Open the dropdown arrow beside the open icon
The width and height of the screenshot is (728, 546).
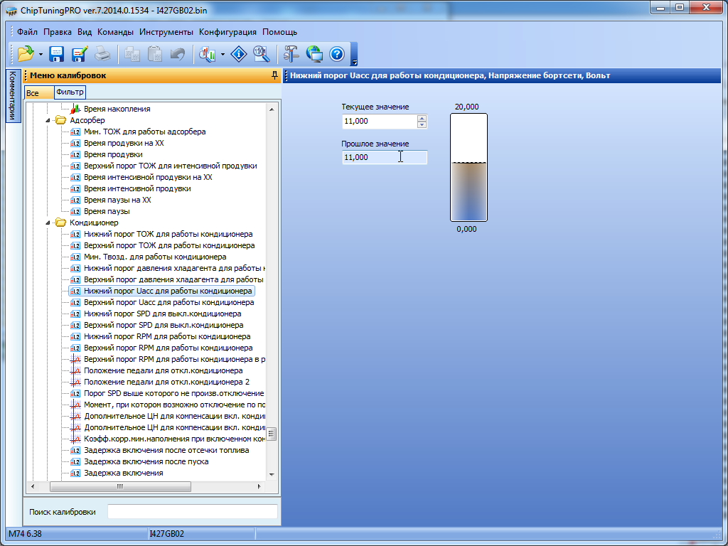(x=41, y=55)
